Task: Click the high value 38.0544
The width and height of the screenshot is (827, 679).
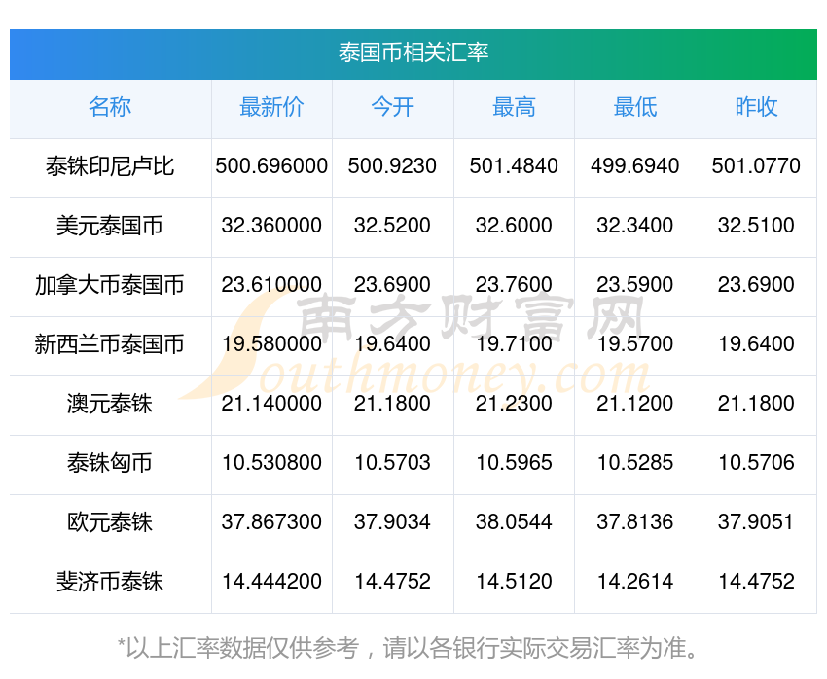Action: pyautogui.click(x=514, y=522)
